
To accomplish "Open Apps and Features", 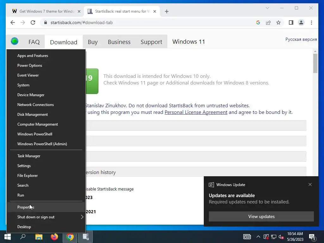I will [46, 56].
